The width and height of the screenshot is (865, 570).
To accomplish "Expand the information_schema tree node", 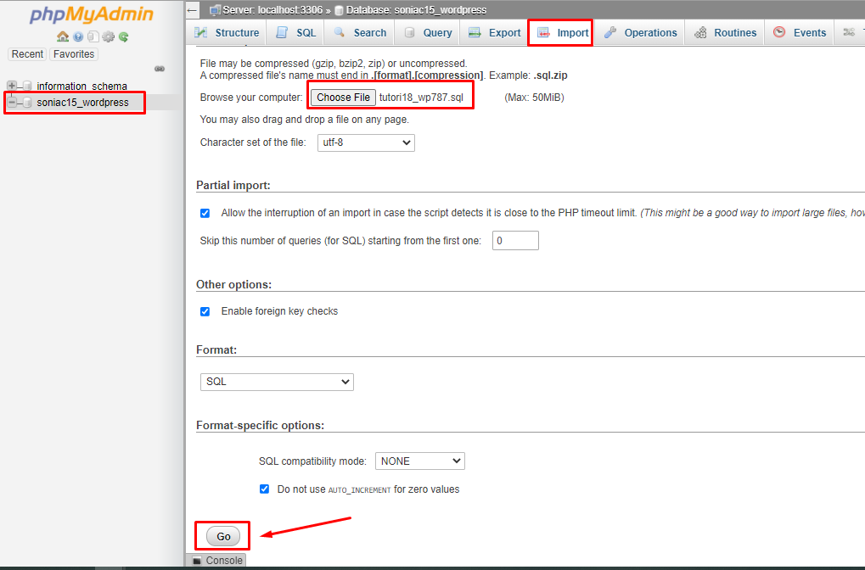I will coord(12,86).
